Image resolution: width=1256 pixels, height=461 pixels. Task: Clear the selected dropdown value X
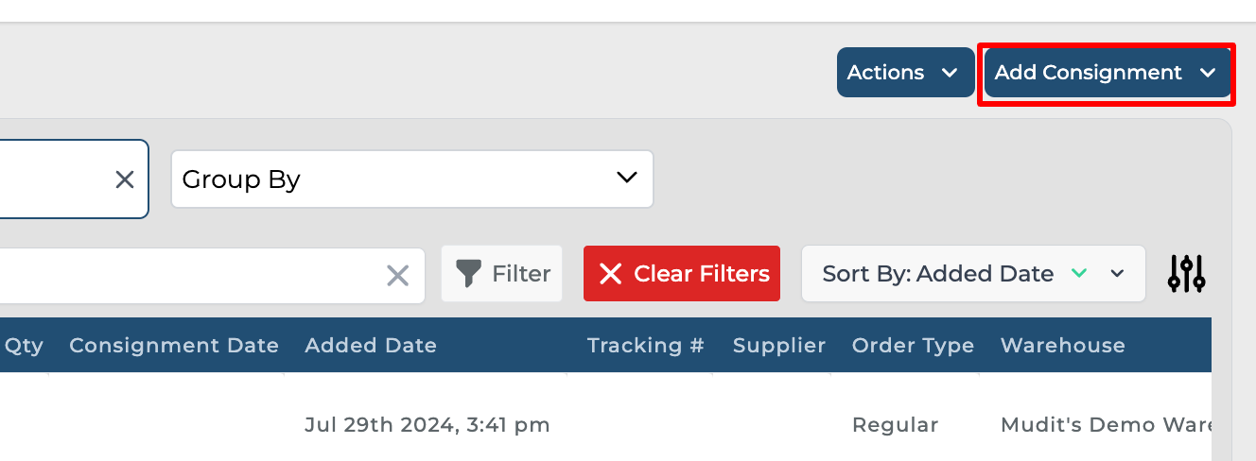click(x=125, y=179)
